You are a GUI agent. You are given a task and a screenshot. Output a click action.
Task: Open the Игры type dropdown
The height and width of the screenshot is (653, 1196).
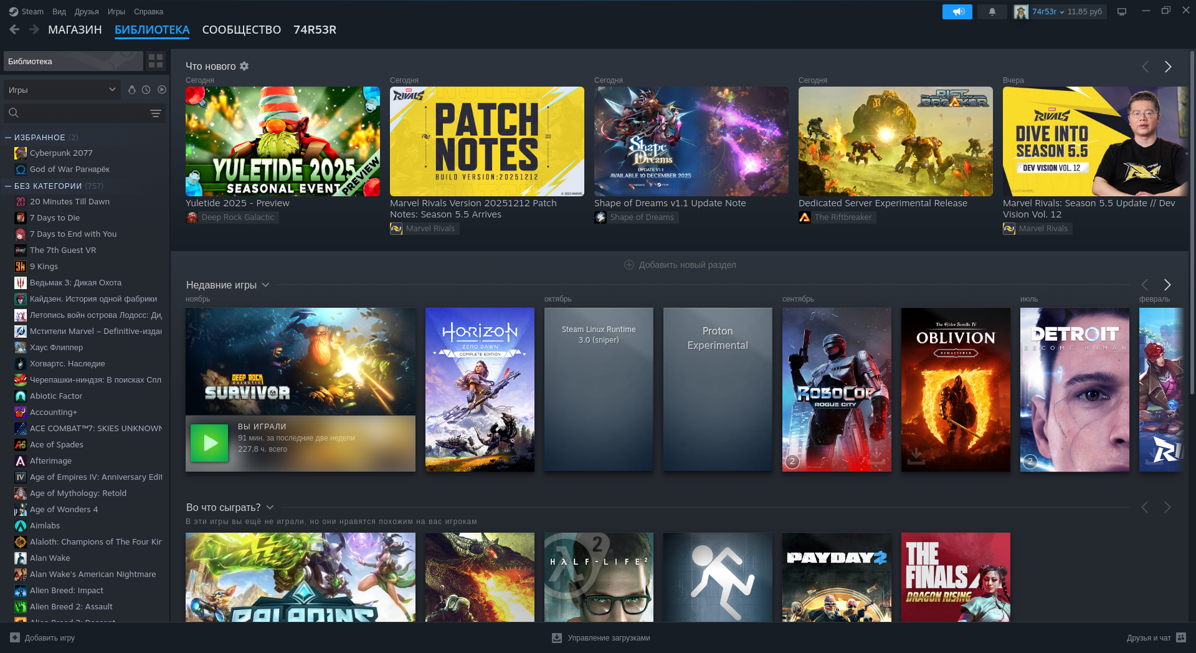62,90
